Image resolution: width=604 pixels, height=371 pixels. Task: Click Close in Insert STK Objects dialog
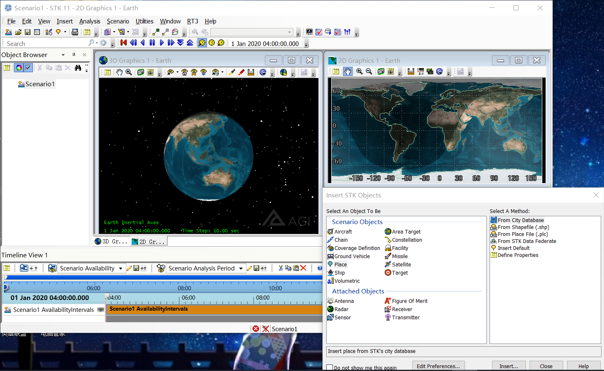point(546,366)
